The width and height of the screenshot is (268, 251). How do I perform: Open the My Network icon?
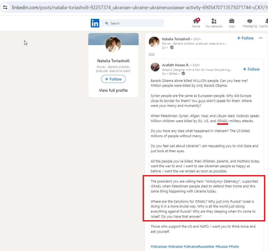point(214,21)
